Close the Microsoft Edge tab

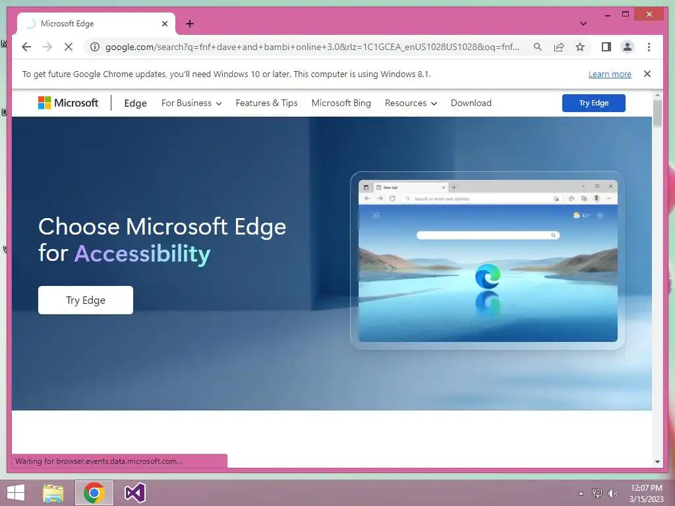click(x=164, y=24)
